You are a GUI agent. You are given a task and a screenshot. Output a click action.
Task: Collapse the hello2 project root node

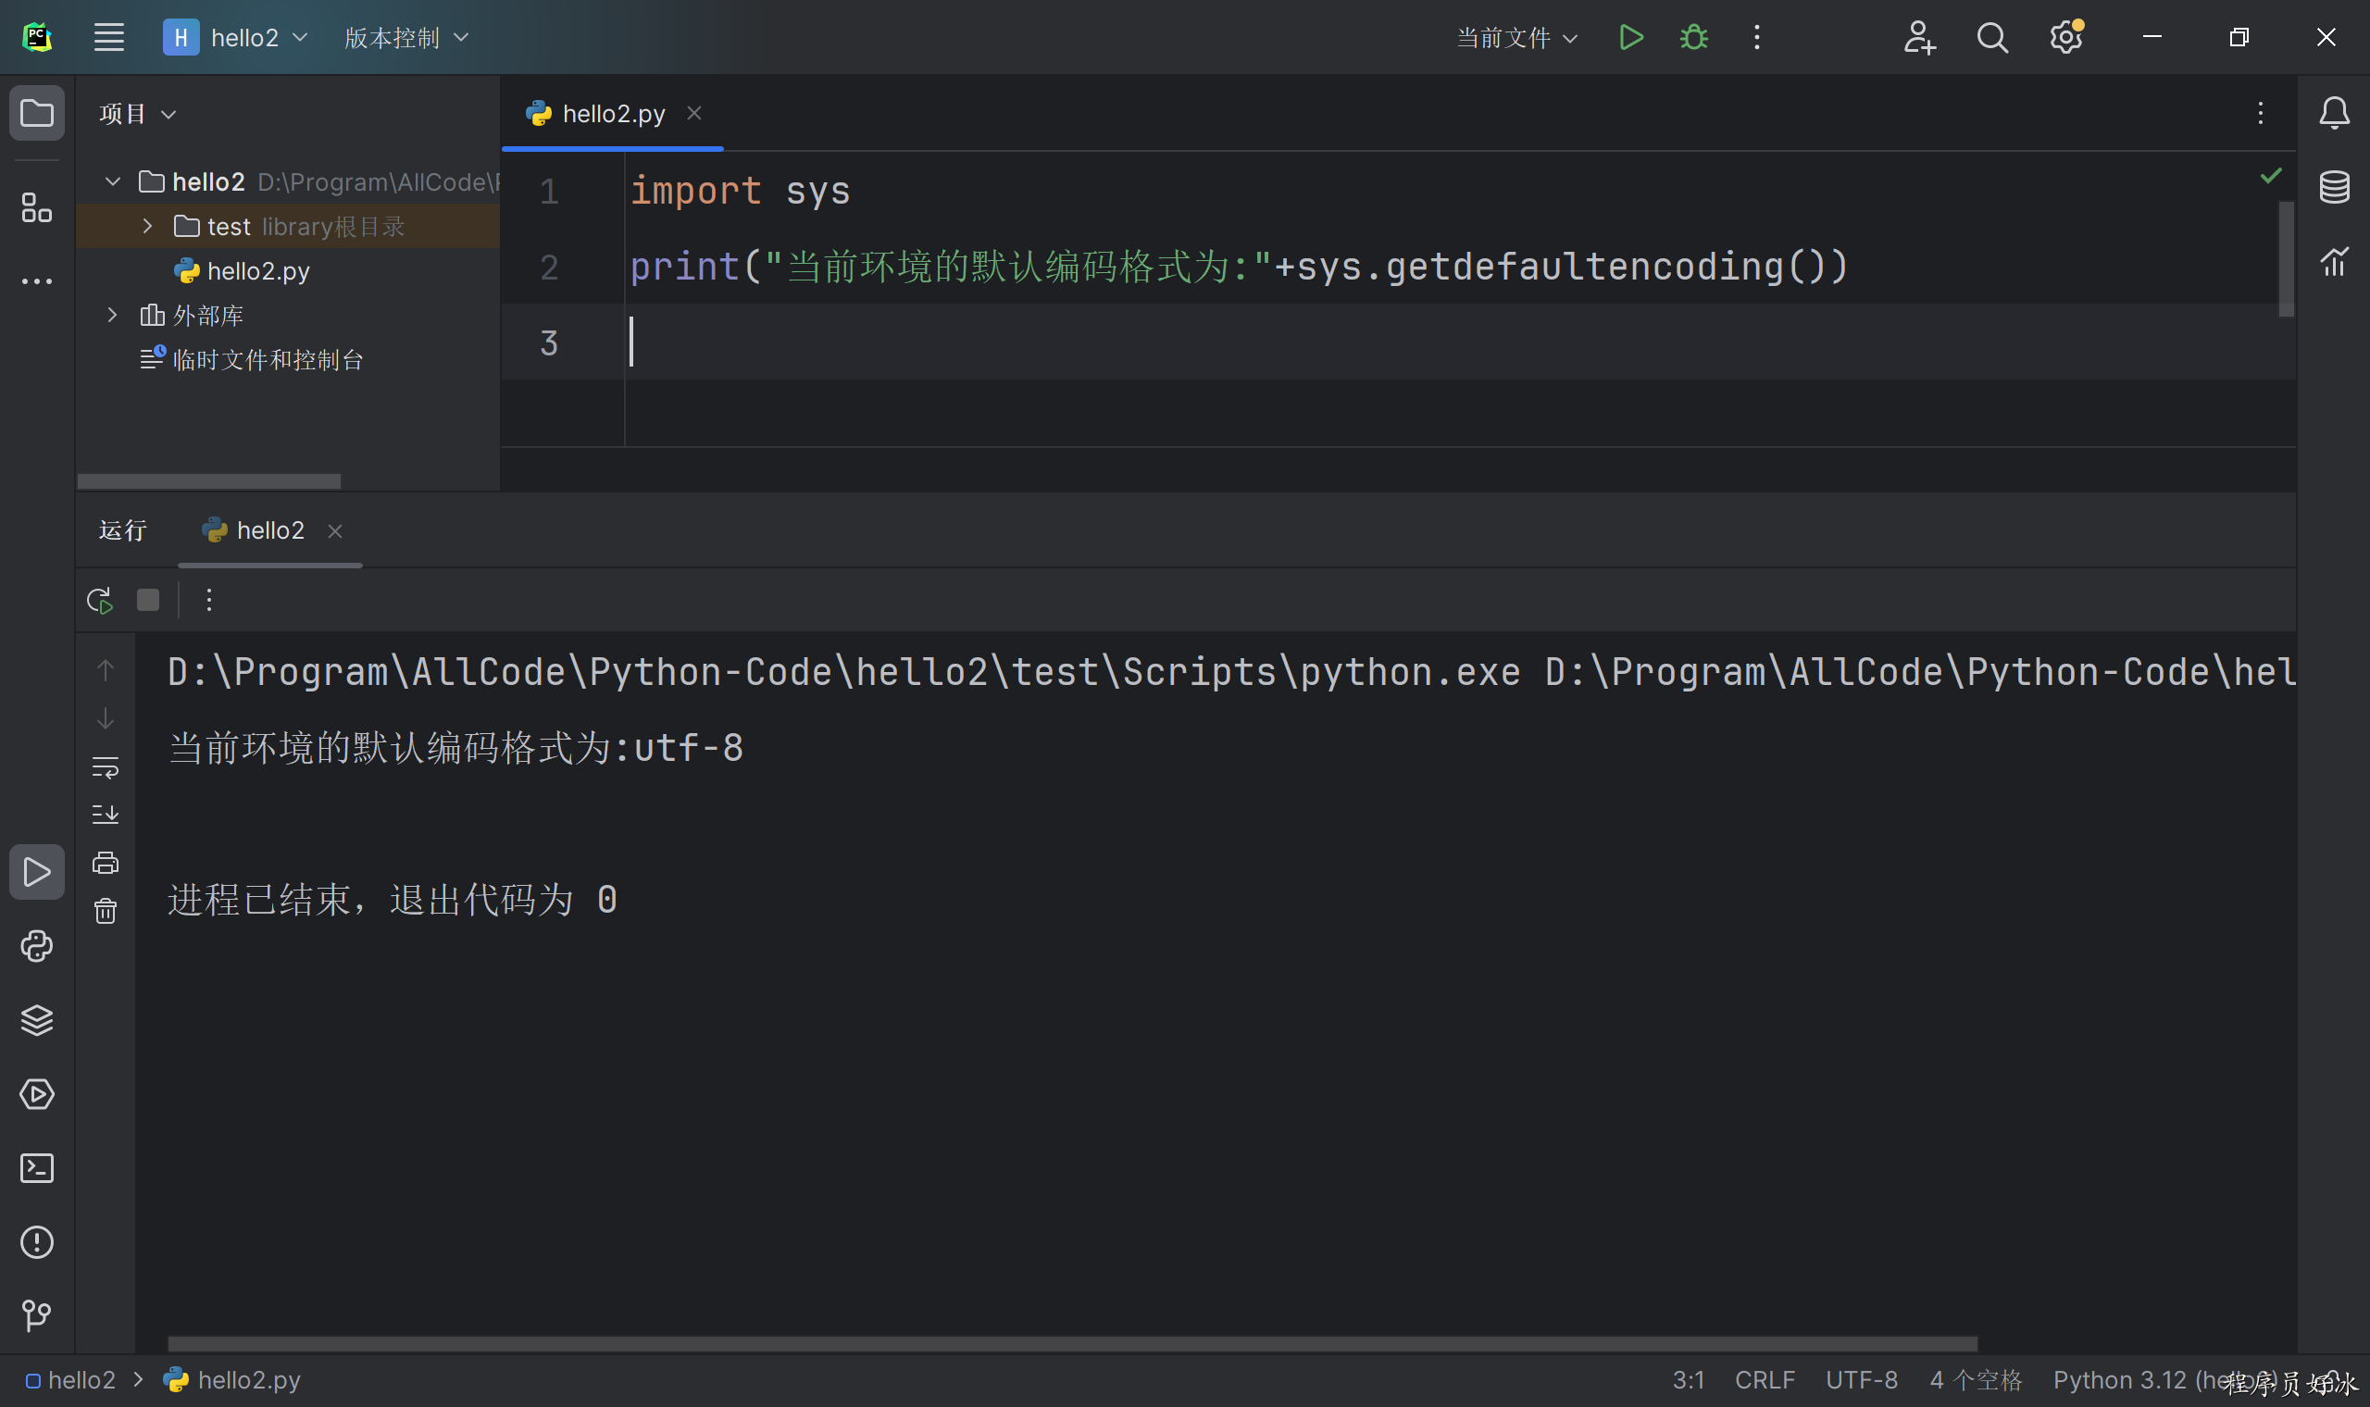point(113,181)
